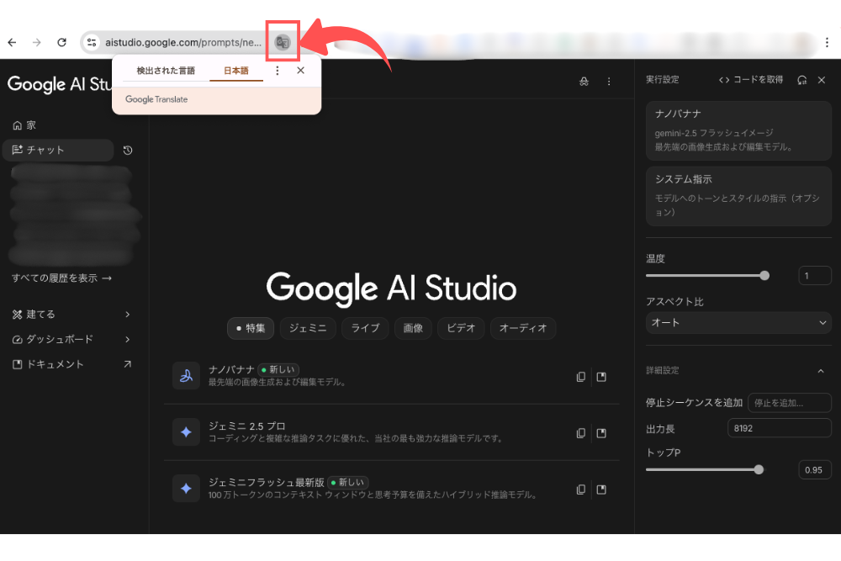Close the 実行設定 run settings panel
Screen dimensions: 841x561
point(822,80)
